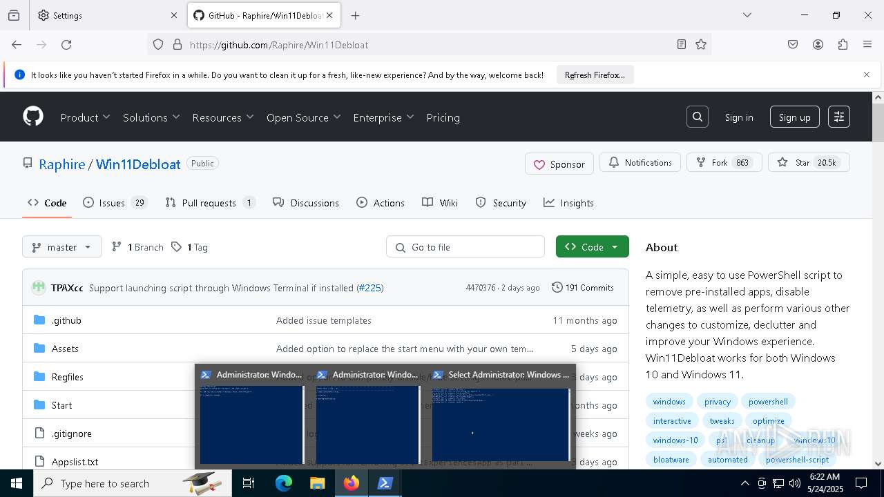Open the Discussions tab
This screenshot has height=497, width=884.
click(x=306, y=203)
